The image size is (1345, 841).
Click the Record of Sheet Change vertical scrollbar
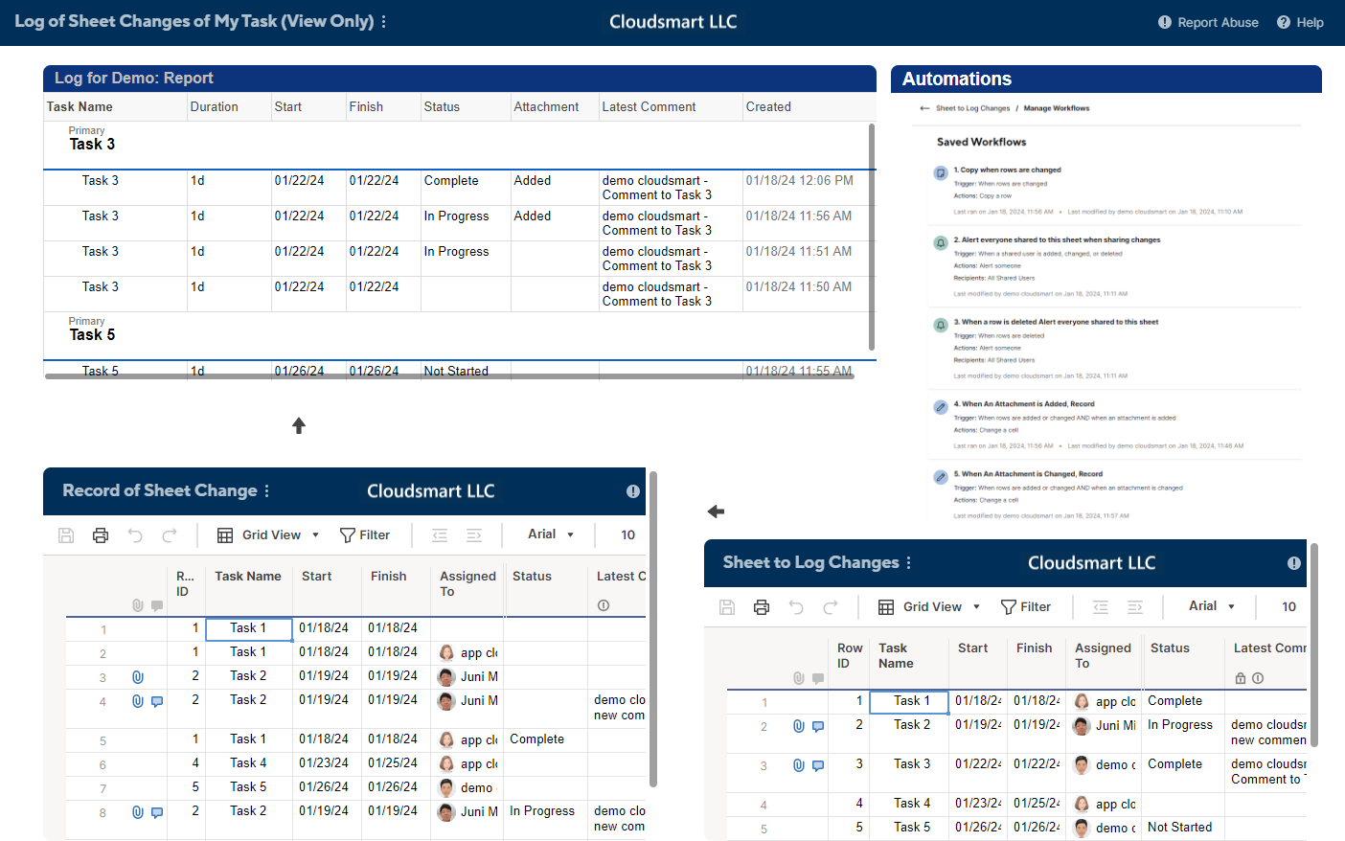[653, 628]
